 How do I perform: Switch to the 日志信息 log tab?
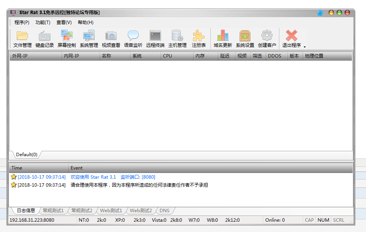click(x=26, y=211)
